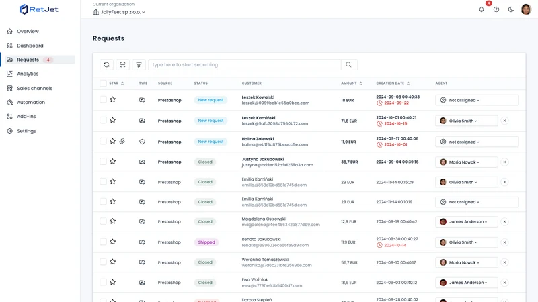This screenshot has width=538, height=302.
Task: Unassign James Anderson from Ewa Woźniak request
Action: (x=504, y=283)
